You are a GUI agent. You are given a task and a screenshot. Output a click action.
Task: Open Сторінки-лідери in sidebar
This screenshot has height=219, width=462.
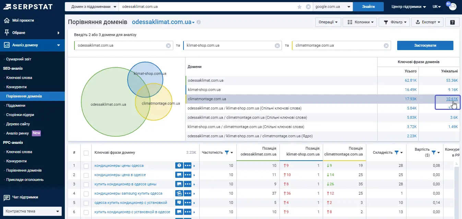click(x=20, y=115)
